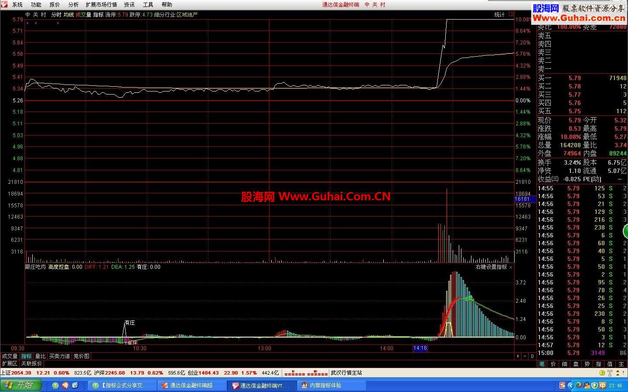Click the 分时 chart label
The image size is (628, 392).
(56, 15)
